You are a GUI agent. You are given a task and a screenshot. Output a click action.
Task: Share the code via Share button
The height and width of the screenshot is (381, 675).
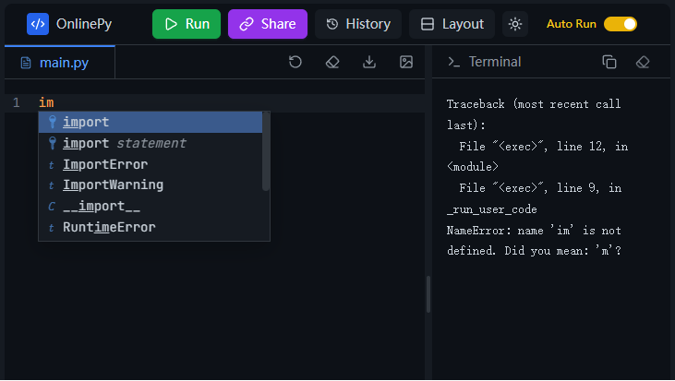click(x=268, y=24)
